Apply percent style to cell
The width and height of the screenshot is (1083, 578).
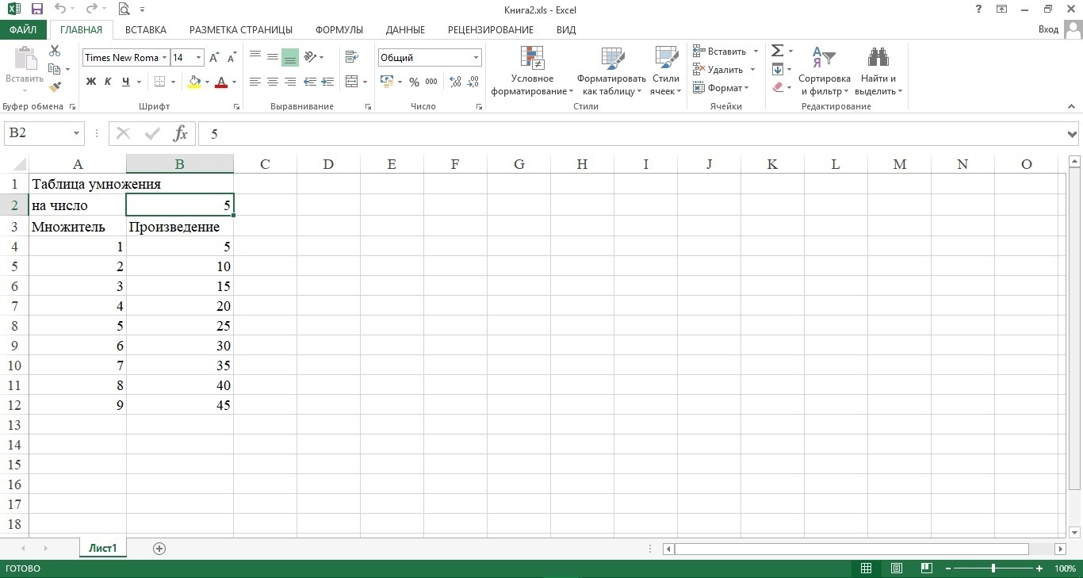coord(414,82)
